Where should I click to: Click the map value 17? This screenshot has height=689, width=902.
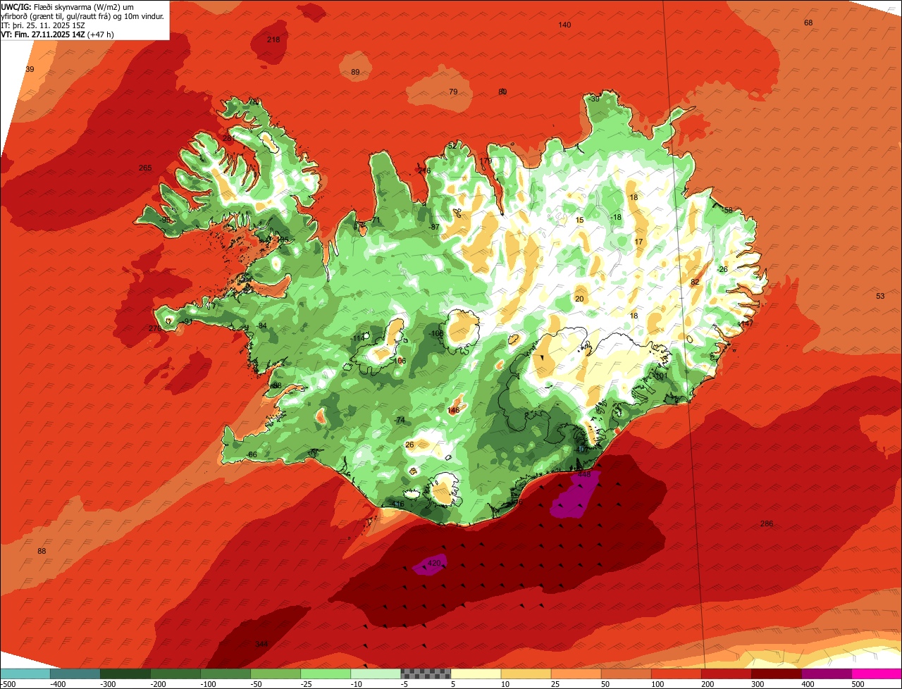[x=638, y=242]
